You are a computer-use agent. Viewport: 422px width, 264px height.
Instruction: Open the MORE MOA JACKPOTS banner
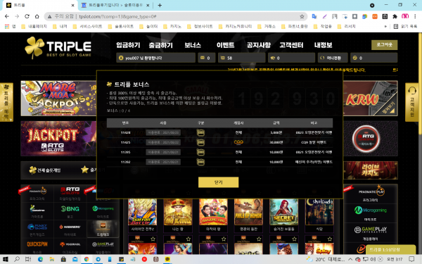click(x=58, y=99)
